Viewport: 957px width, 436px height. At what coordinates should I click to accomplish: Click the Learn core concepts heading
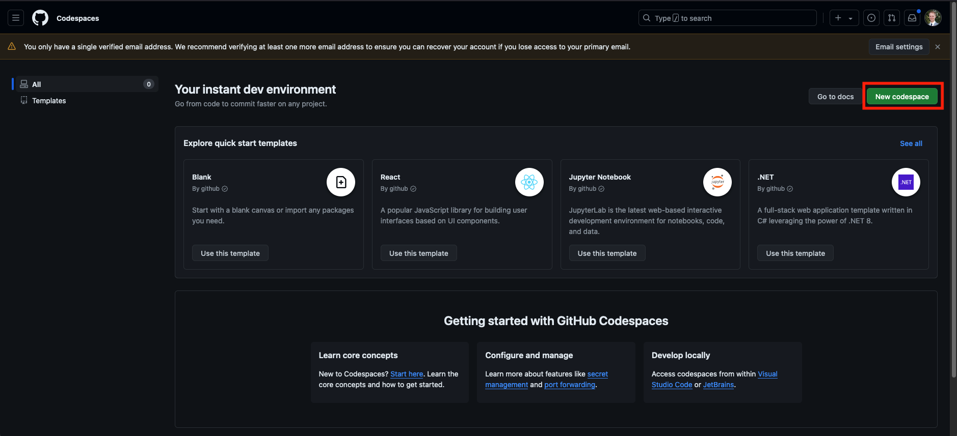(358, 355)
